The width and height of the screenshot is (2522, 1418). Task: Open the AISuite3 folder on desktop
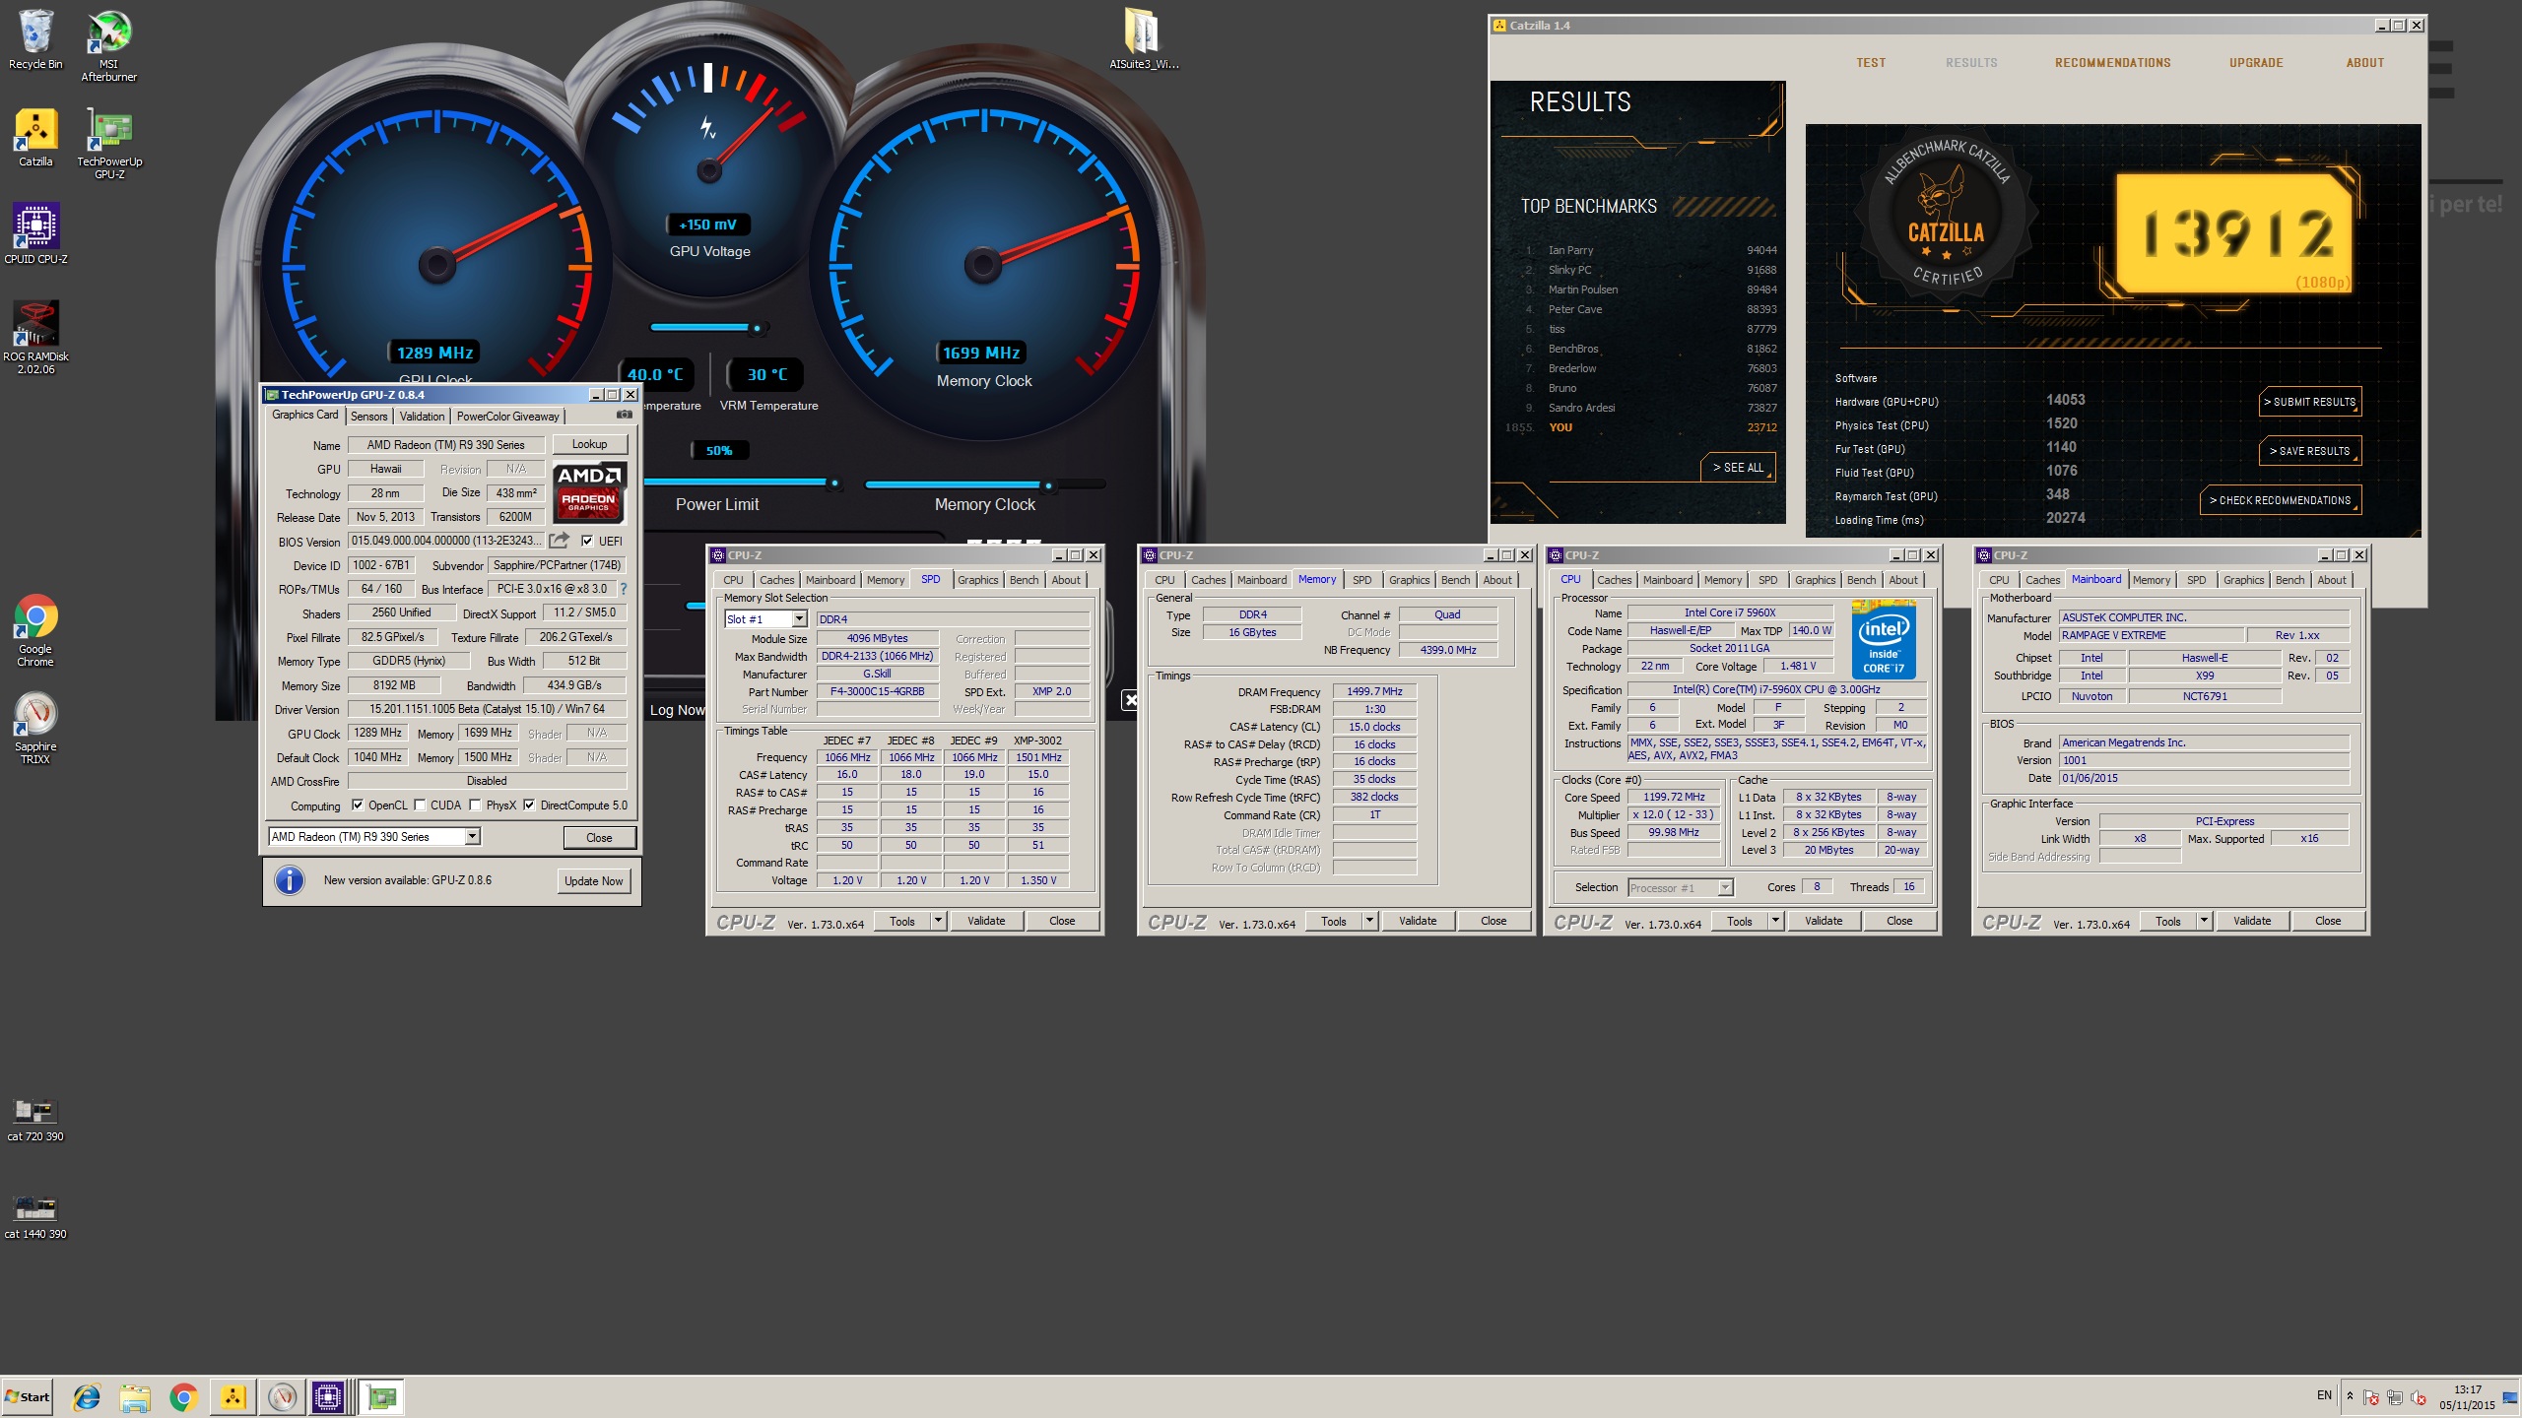tap(1143, 40)
